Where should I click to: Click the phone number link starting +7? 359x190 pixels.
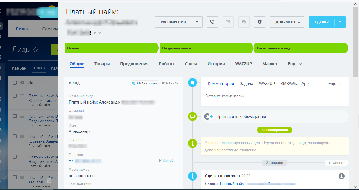pos(85,161)
